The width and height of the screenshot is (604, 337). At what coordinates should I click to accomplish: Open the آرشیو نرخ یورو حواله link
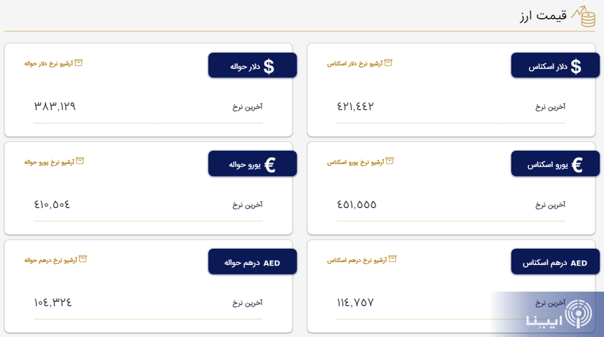pyautogui.click(x=50, y=162)
